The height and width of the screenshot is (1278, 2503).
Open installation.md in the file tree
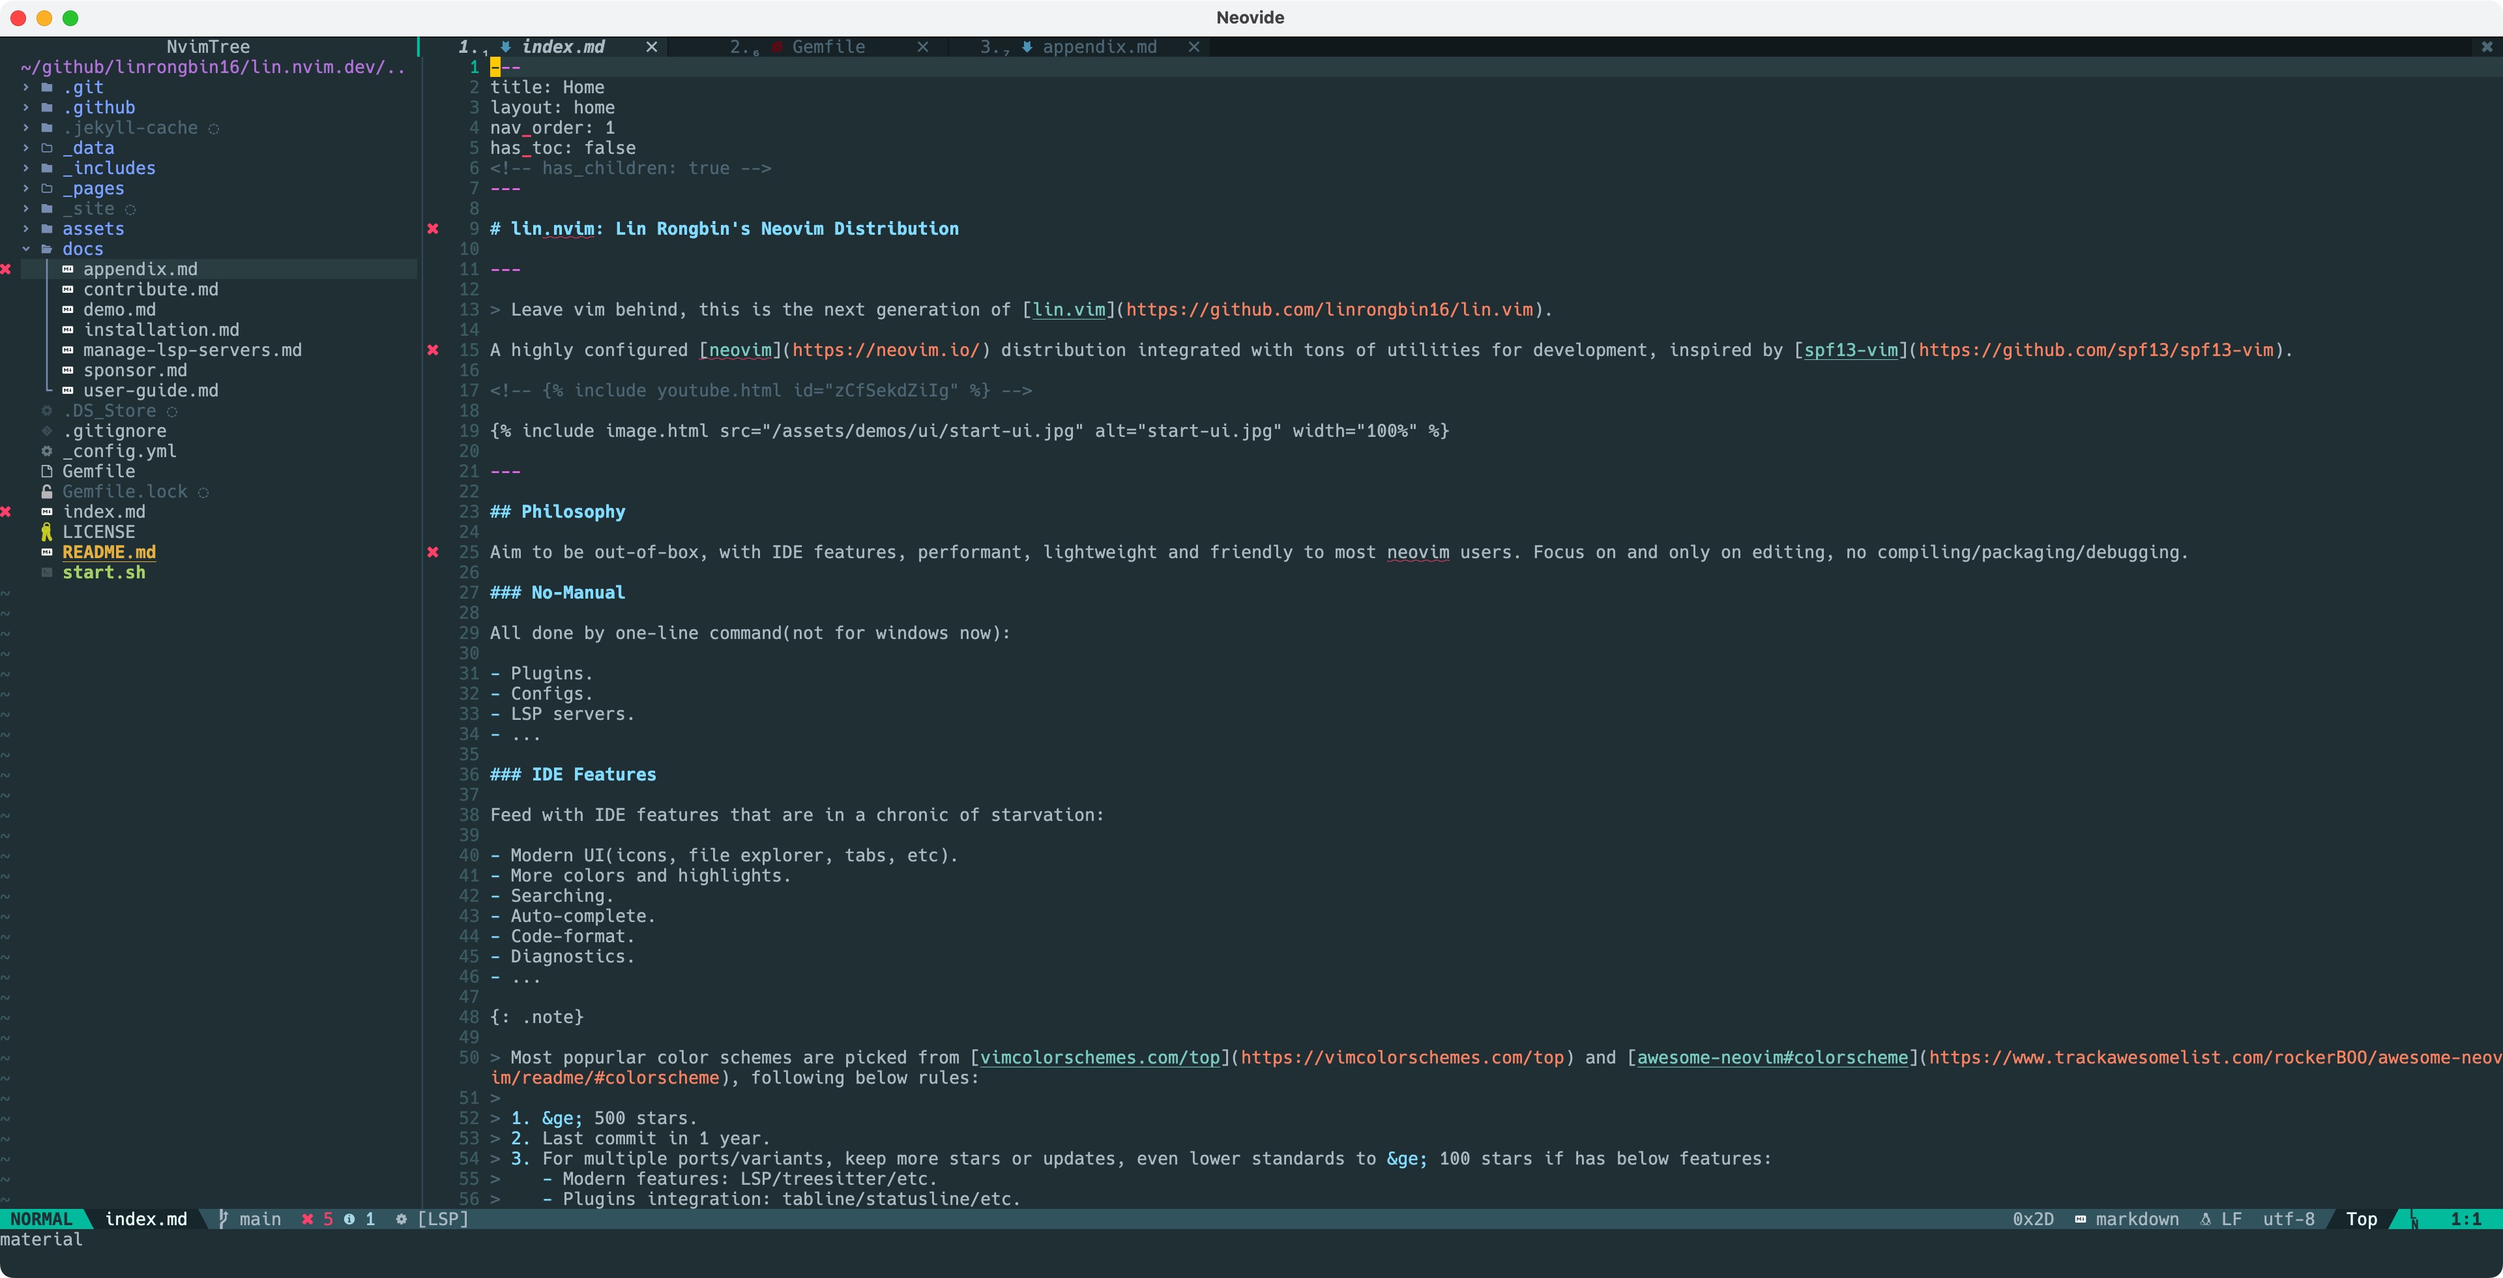click(x=161, y=331)
